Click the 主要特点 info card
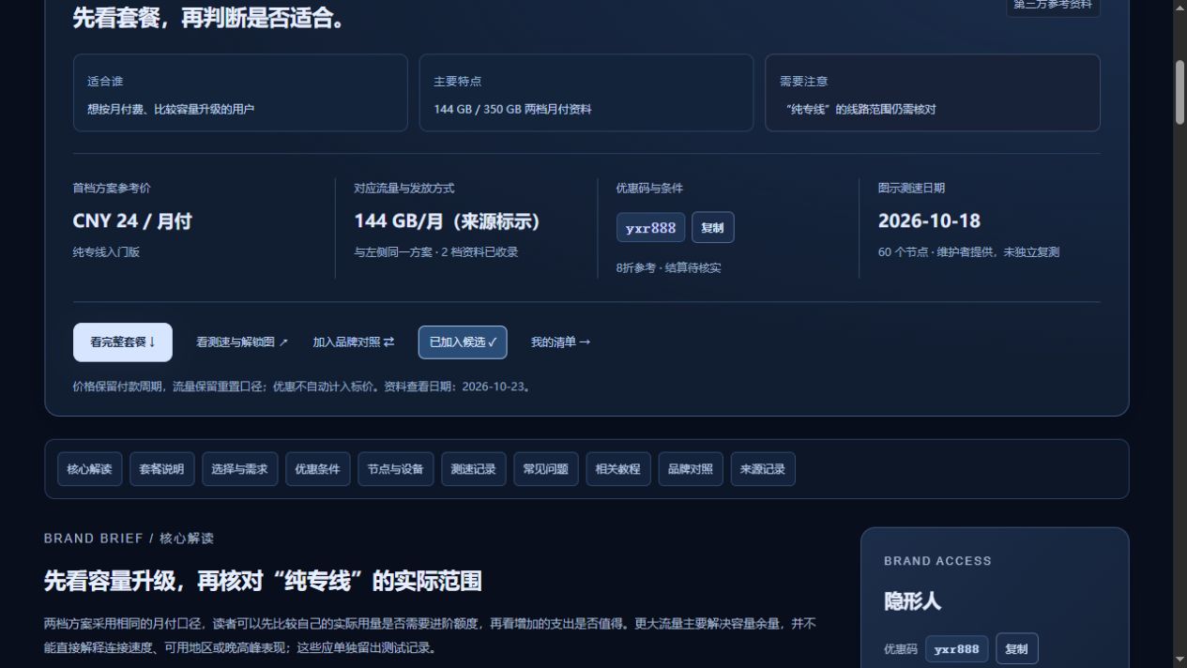Screen dimensions: 1187x668 [586, 93]
